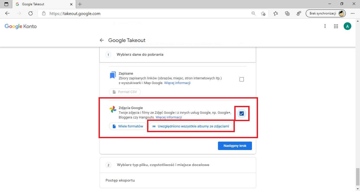
Task: Click the Google Konto logo
Action: coord(21,26)
